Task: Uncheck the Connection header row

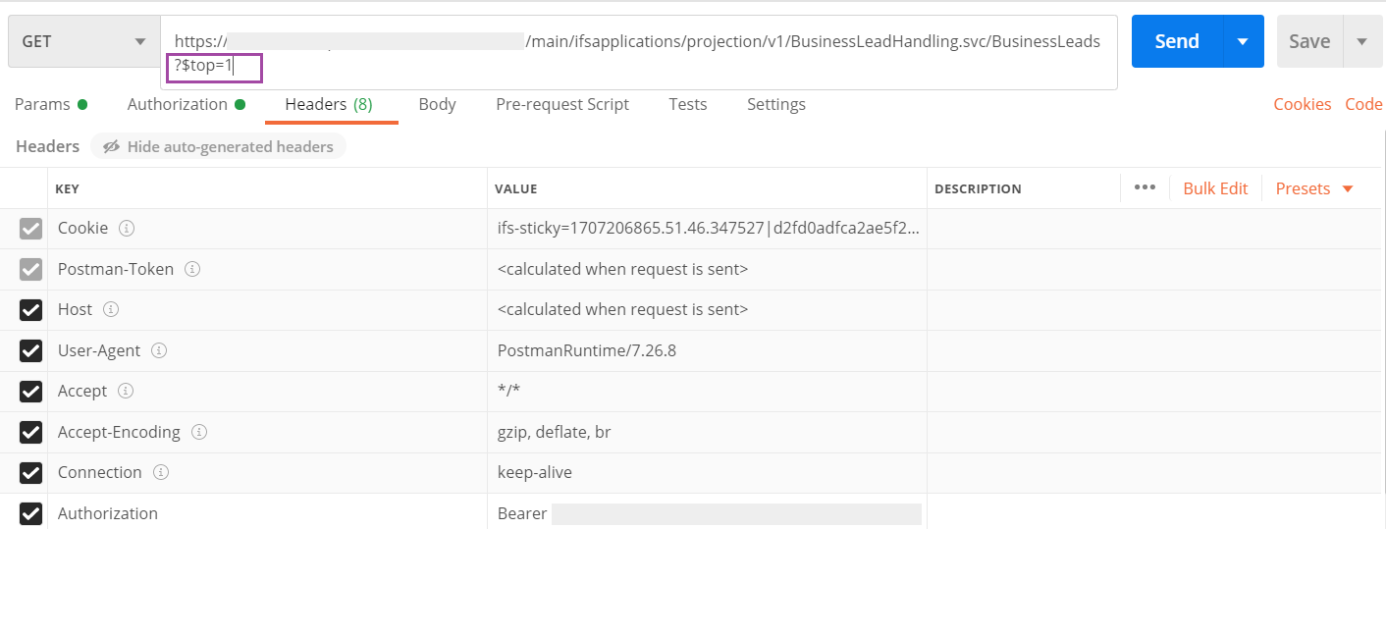Action: tap(30, 472)
